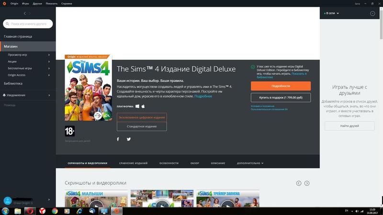
Task: Launch Yandex Browser from the taskbar
Action: click(x=43, y=211)
